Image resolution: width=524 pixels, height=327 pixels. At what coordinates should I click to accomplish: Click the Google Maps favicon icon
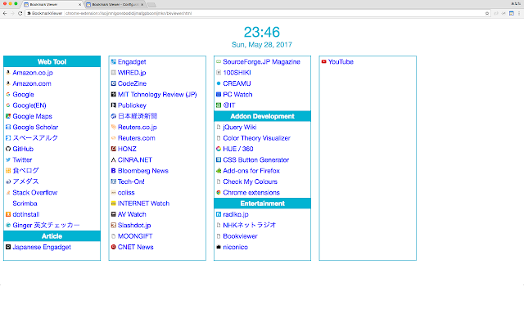(8, 116)
